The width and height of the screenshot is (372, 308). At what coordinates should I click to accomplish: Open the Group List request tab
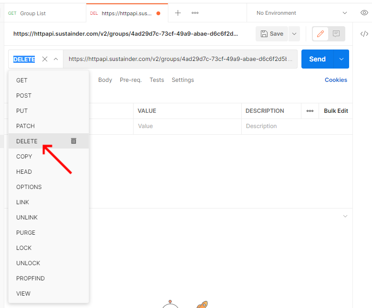tap(32, 13)
